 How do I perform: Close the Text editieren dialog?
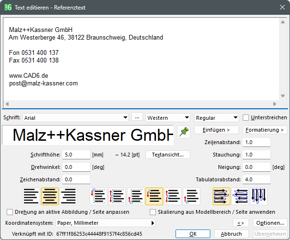click(282, 7)
